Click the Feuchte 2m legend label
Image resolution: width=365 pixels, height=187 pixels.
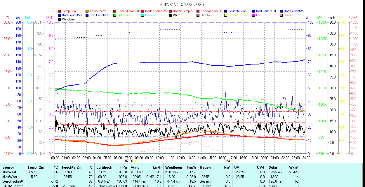coord(238,11)
